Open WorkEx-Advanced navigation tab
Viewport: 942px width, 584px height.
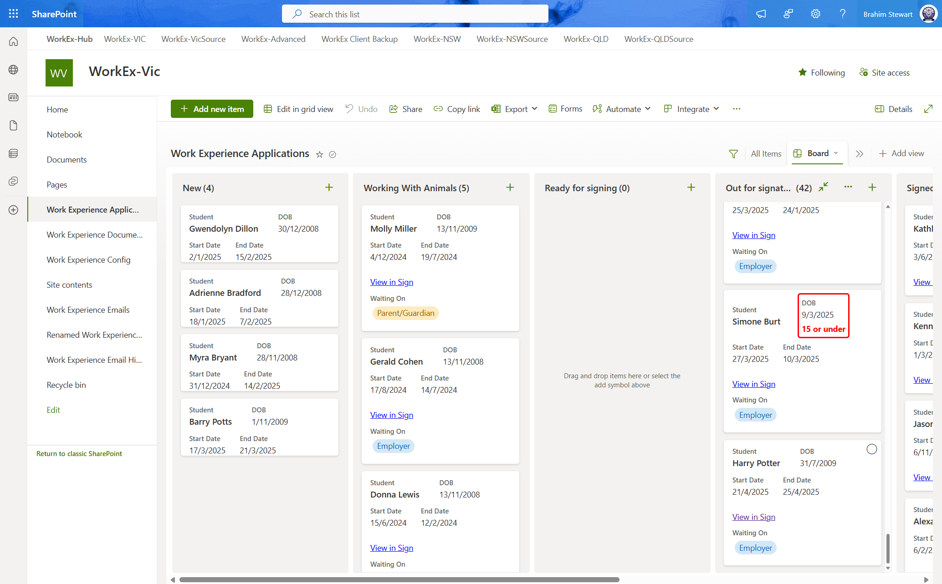tap(273, 39)
